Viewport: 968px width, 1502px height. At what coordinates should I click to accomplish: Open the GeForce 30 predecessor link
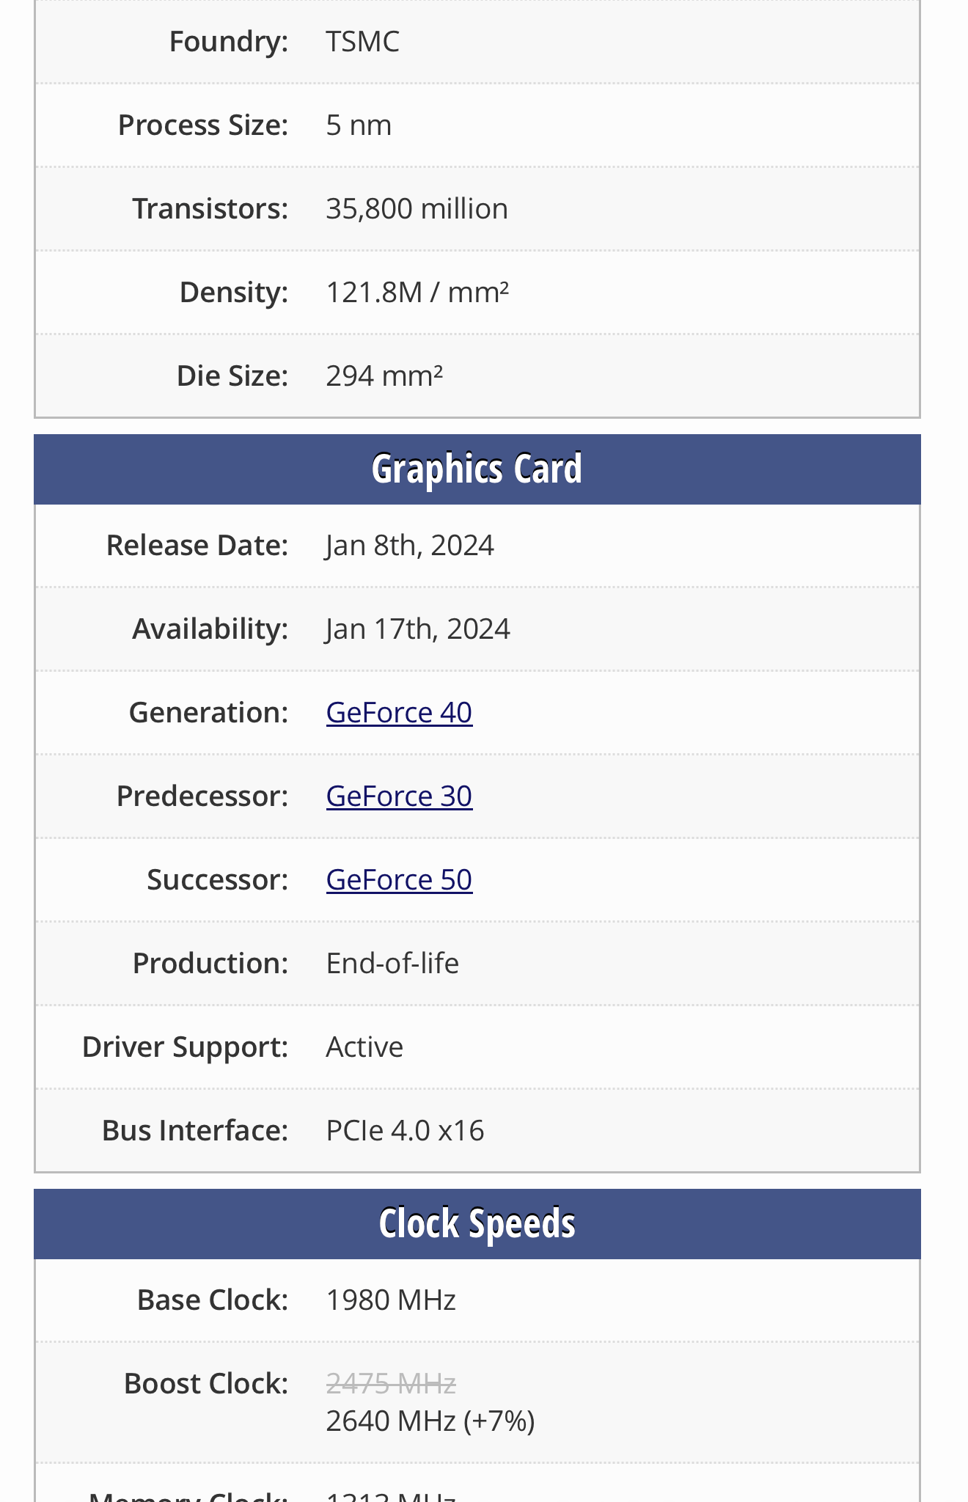click(399, 796)
